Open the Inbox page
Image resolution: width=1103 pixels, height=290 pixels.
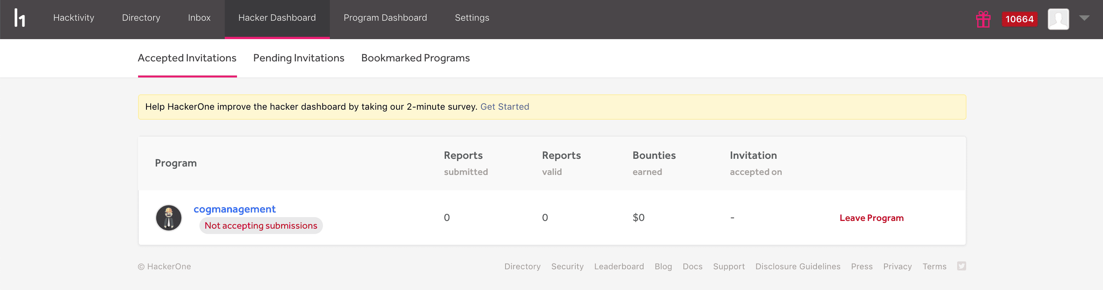(x=199, y=18)
